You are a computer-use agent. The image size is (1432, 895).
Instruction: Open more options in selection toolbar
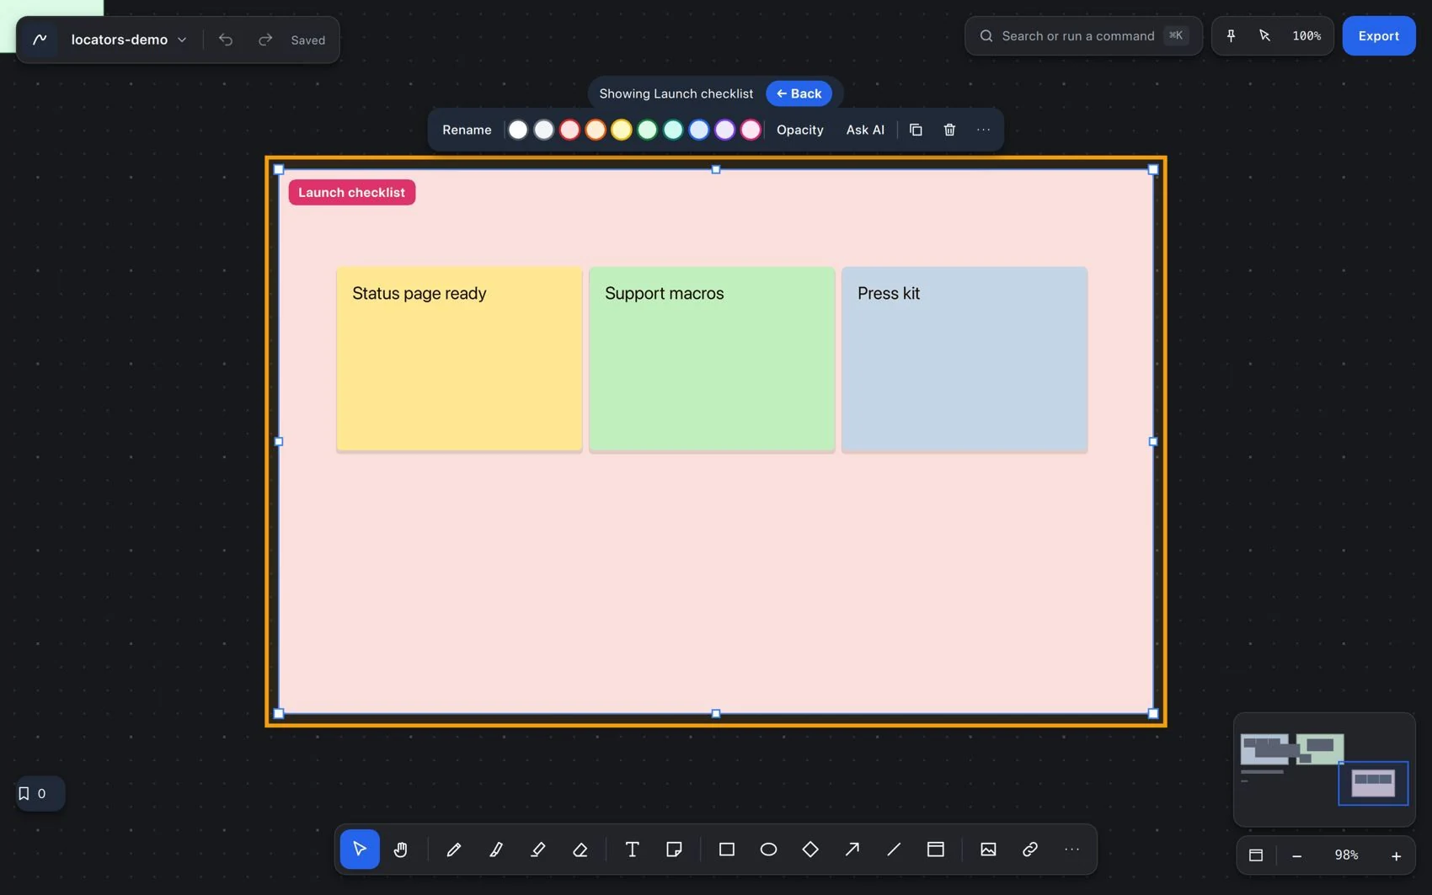[983, 130]
